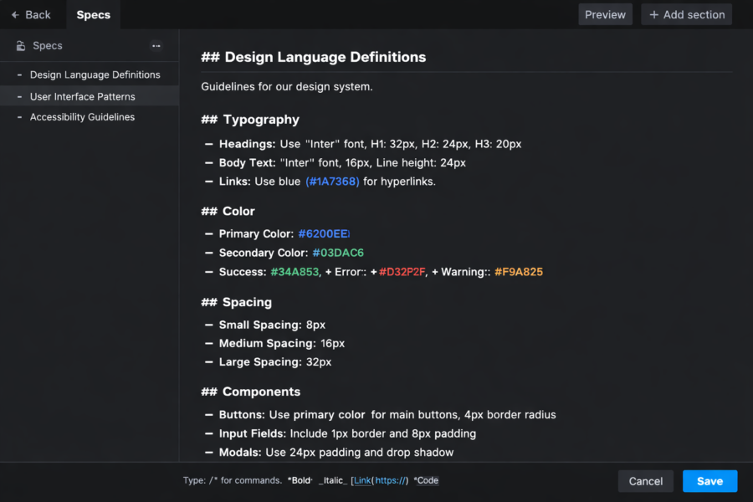Click the Typography heading
Viewport: 753px width, 502px height.
[250, 120]
